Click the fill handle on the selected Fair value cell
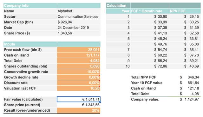 click(100, 102)
